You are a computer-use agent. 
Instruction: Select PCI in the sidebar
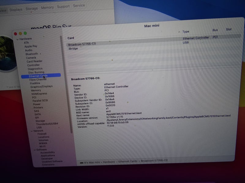[34, 97]
